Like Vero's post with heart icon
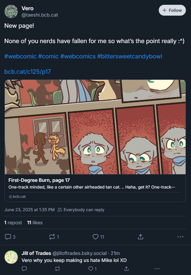The width and height of the screenshot is (191, 275). point(98,237)
